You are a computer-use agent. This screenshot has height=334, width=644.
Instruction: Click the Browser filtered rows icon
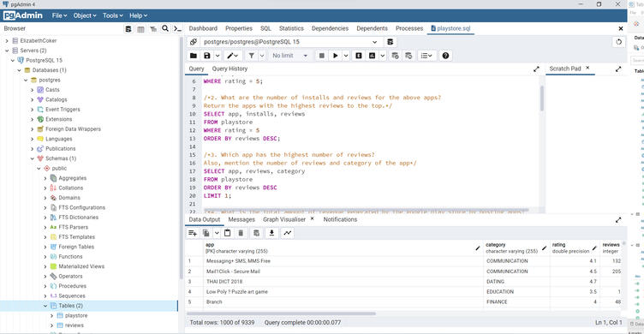pos(153,29)
